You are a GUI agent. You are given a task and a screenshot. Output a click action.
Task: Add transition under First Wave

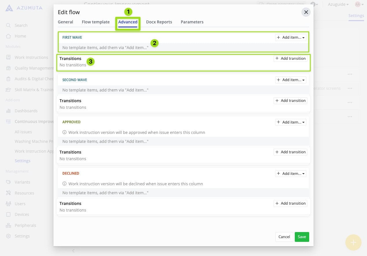point(290,59)
